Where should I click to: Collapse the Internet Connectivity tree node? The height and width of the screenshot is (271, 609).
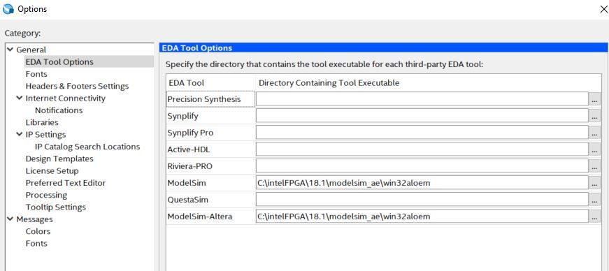tap(20, 98)
